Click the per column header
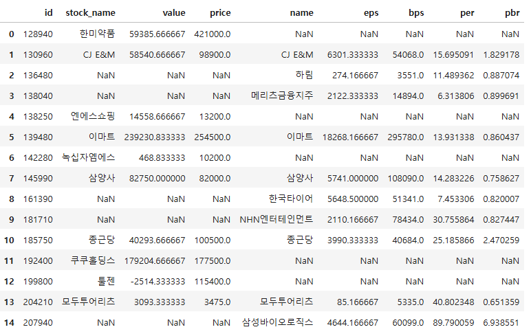Image resolution: width=531 pixels, height=336 pixels. coord(467,13)
